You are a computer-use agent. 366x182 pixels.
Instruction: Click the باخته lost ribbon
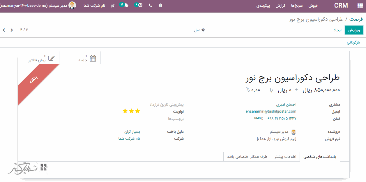tap(33, 80)
